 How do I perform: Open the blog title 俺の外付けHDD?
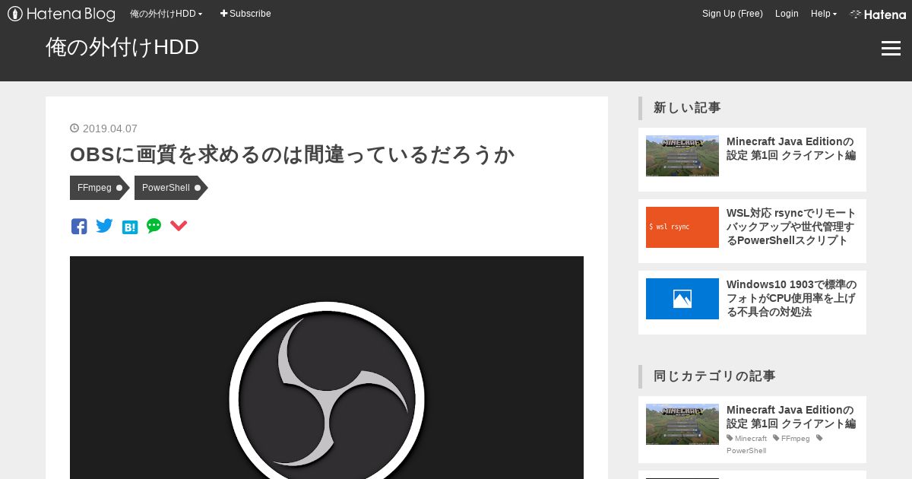122,47
